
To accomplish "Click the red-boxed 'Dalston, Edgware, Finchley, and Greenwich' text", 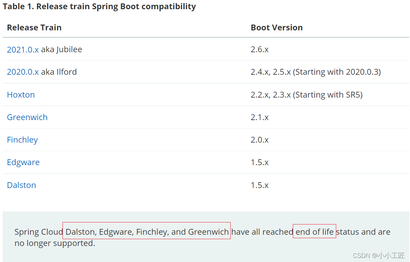I will click(147, 232).
